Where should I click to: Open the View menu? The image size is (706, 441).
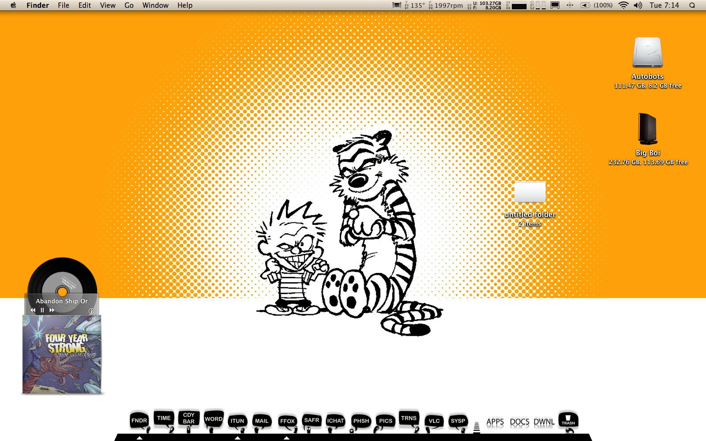pyautogui.click(x=108, y=5)
